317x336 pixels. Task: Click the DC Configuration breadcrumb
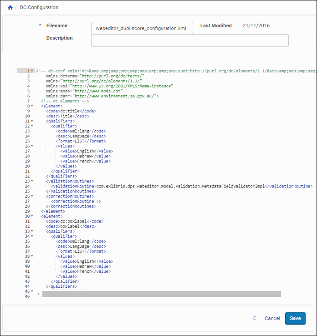pyautogui.click(x=39, y=8)
